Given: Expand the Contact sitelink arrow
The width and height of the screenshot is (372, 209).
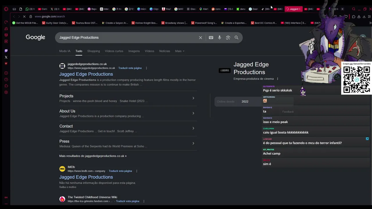Looking at the screenshot, I should pos(193,128).
